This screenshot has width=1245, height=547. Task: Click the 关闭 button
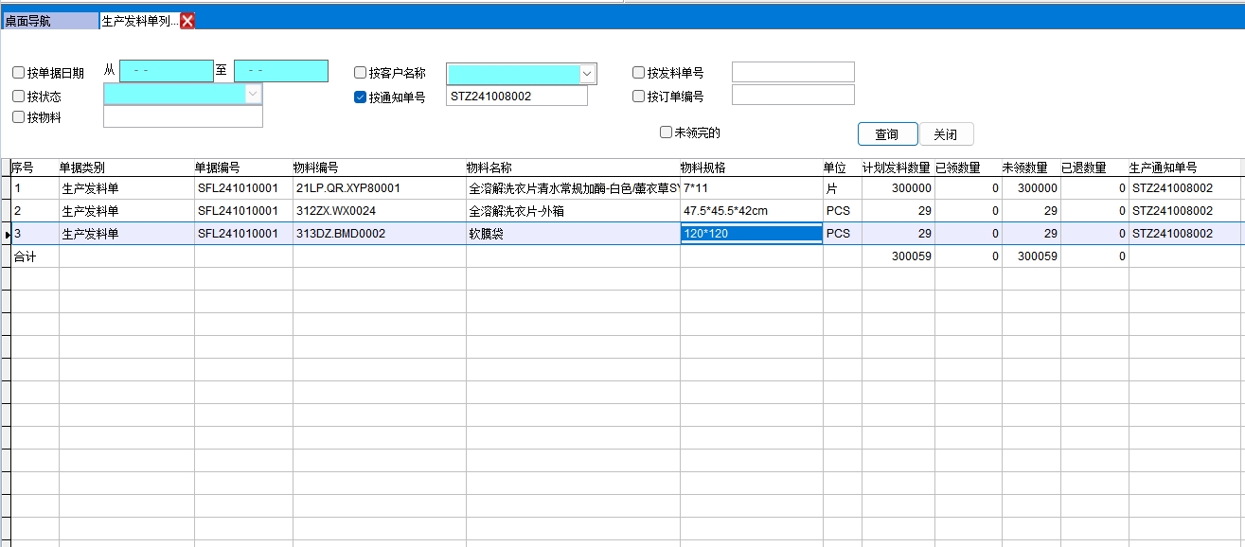[x=946, y=134]
